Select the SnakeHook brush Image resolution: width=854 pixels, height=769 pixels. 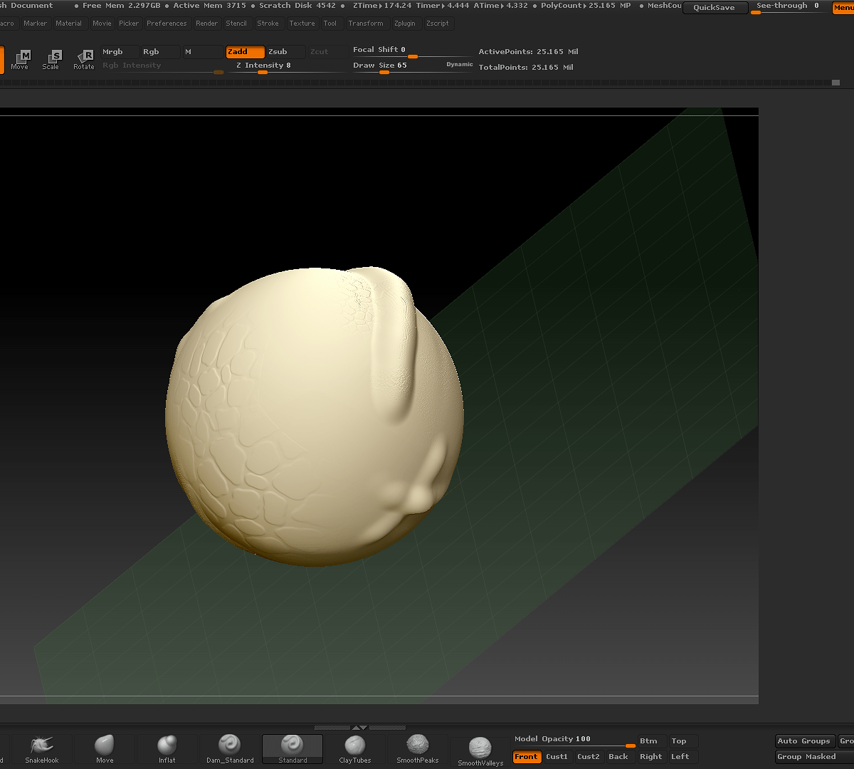42,749
